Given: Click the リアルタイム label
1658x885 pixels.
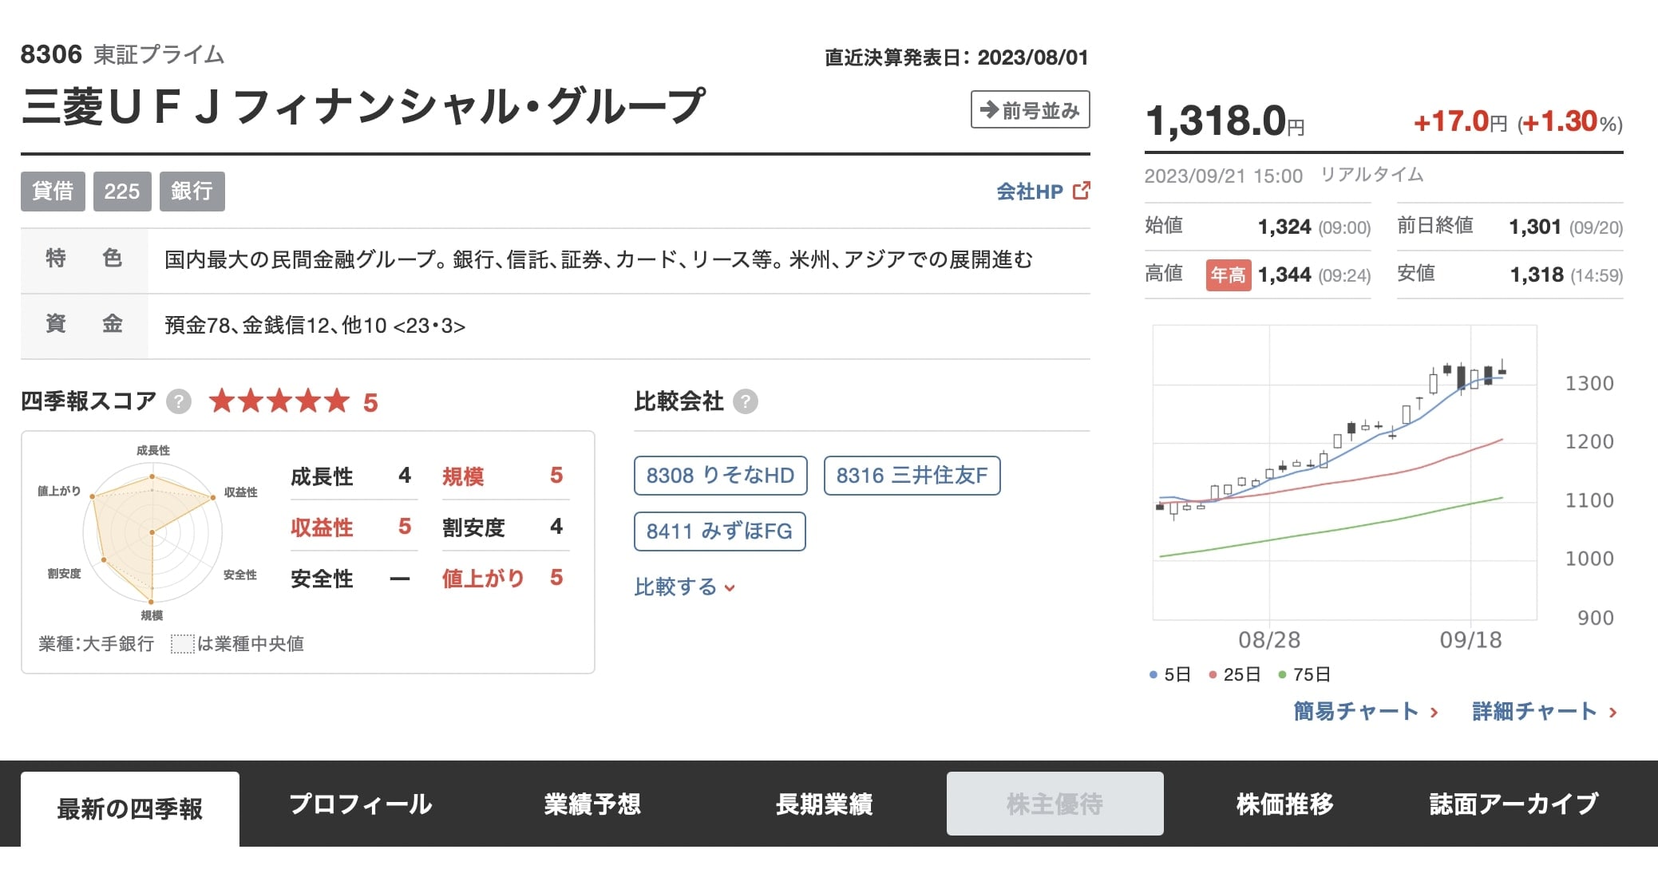Looking at the screenshot, I should tap(1372, 175).
